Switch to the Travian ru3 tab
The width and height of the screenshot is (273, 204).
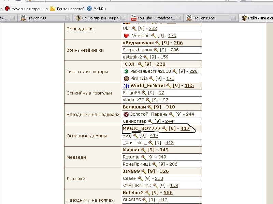coord(44,18)
